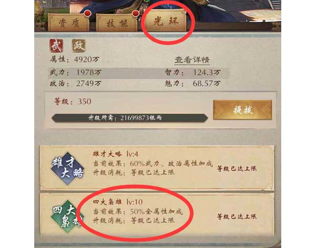Click the 升级所需 silver cost bar

click(x=130, y=118)
